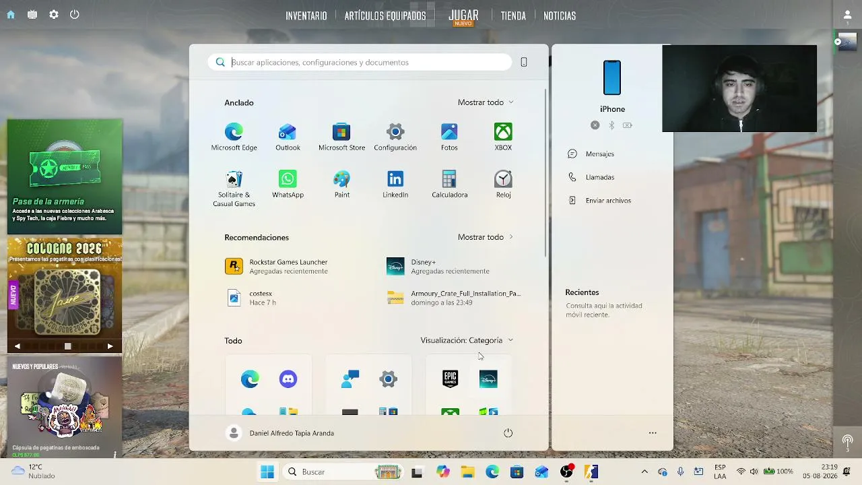The image size is (862, 485).
Task: Open the pinned Microsoft Store app
Action: 341,137
